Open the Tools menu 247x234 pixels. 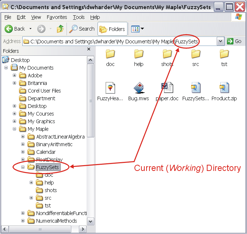tap(79, 17)
